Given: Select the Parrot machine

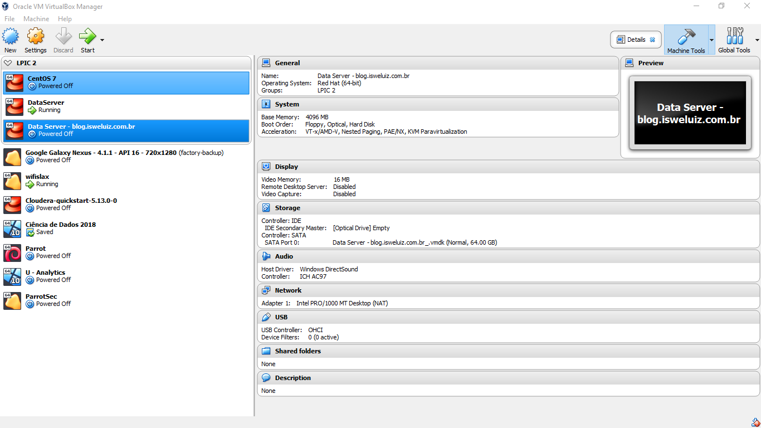Looking at the screenshot, I should click(126, 252).
